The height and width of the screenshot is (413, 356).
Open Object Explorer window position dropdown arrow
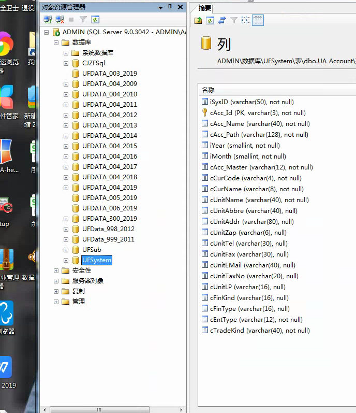tap(160, 8)
